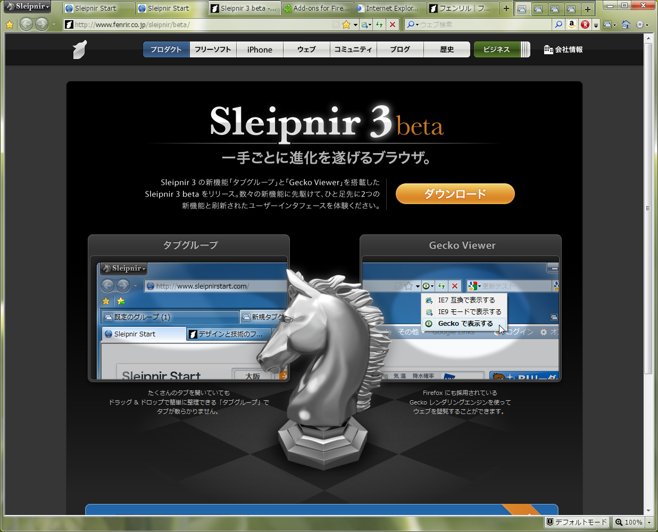Click the address bar URL field
Viewport: 658px width, 532px height.
197,24
